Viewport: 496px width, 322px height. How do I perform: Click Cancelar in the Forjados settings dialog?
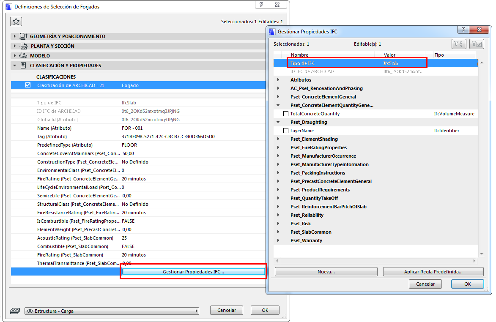pos(227,310)
